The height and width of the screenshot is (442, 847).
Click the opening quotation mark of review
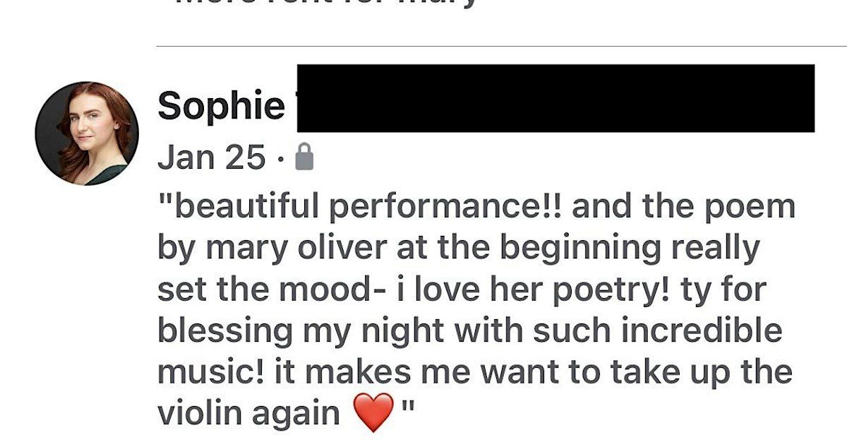pyautogui.click(x=164, y=199)
